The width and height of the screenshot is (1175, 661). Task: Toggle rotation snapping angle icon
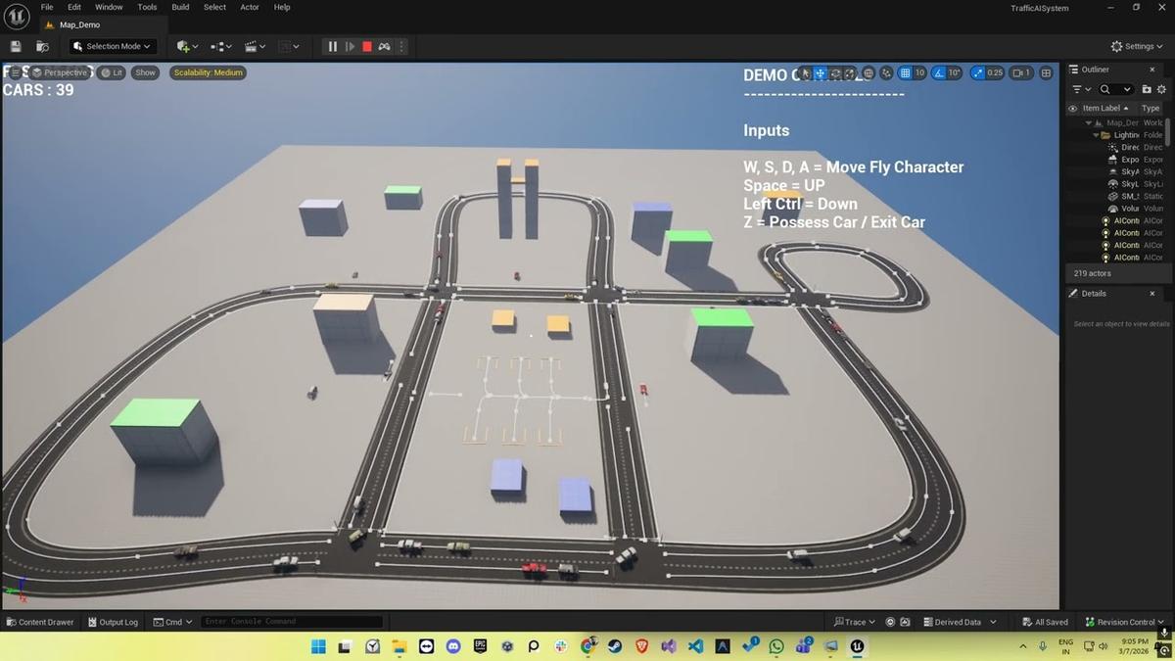click(x=939, y=72)
